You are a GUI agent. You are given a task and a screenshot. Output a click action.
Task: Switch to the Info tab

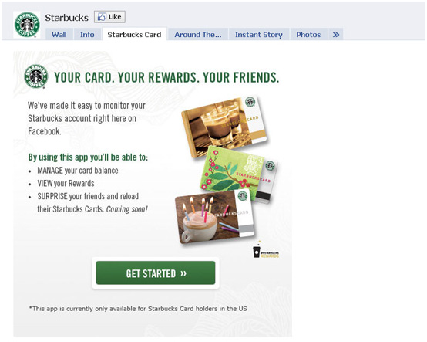[x=87, y=35]
